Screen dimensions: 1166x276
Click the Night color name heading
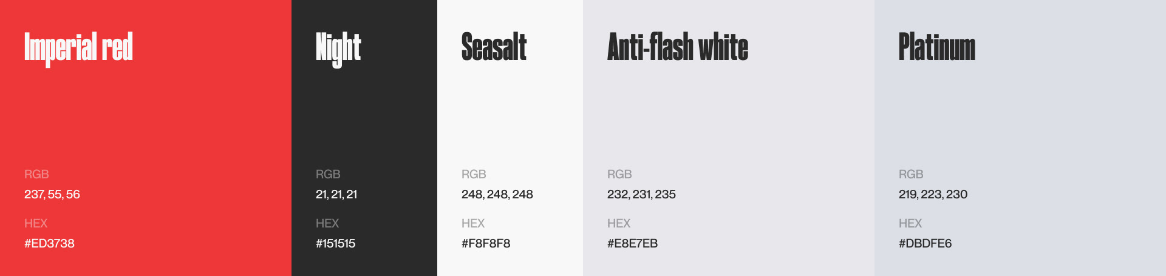tap(338, 47)
